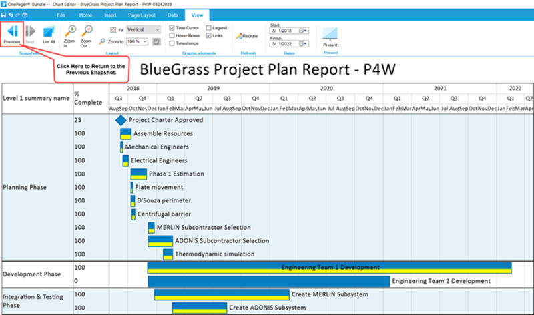Screen dimensions: 534x315
Task: Select the Create ADONIS Subsystem bar
Action: [199, 308]
